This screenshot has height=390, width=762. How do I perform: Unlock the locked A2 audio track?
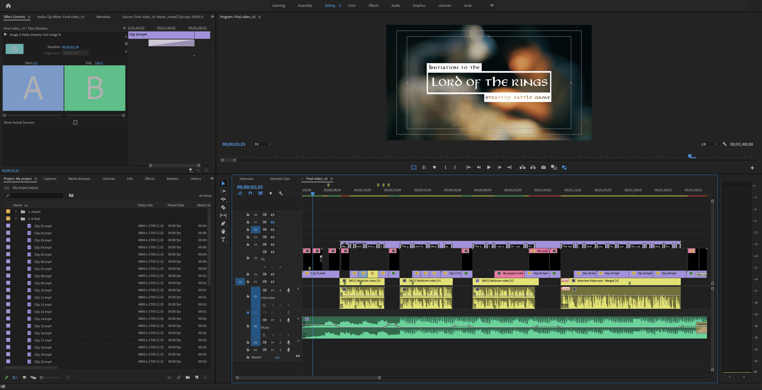click(x=248, y=313)
